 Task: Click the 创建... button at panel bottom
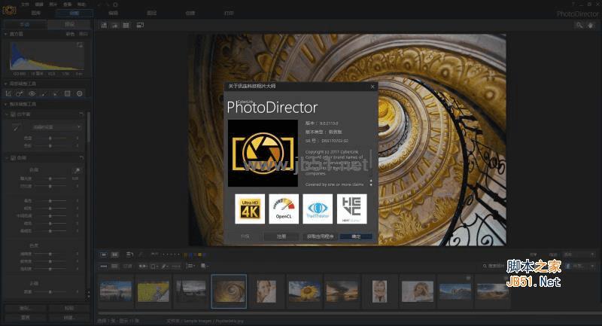68,318
